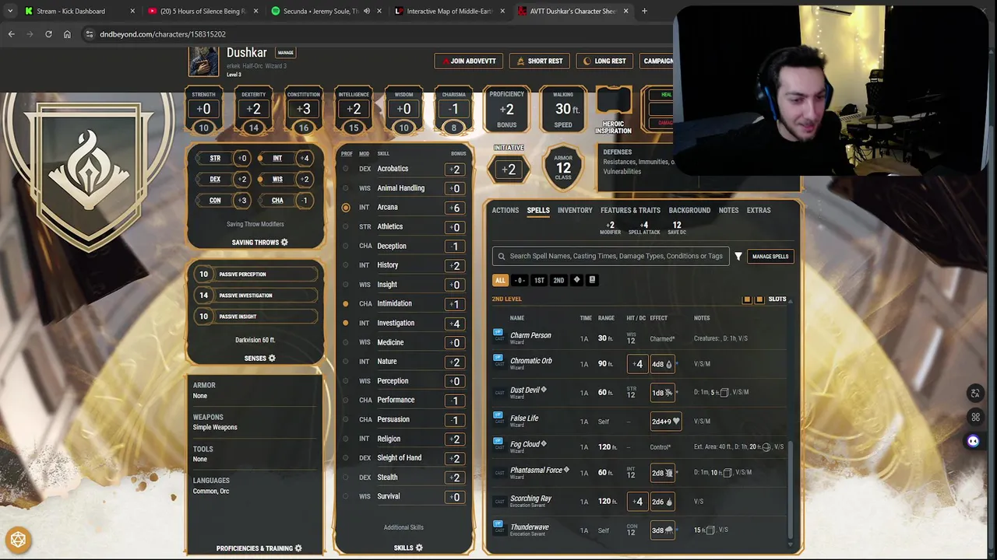Click the browser address bar URL

click(163, 34)
